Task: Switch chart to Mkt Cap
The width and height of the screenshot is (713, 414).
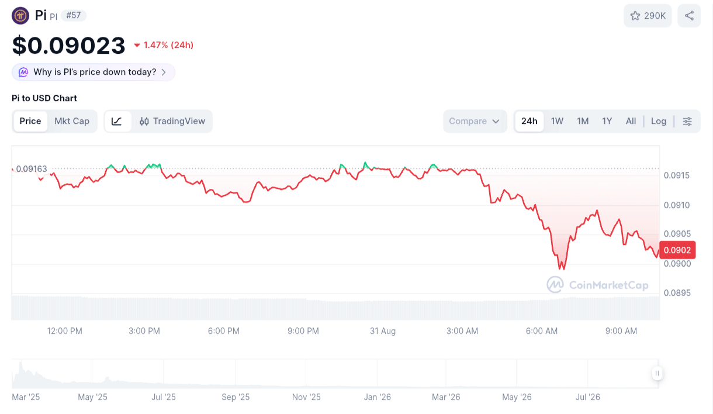Action: [x=72, y=121]
